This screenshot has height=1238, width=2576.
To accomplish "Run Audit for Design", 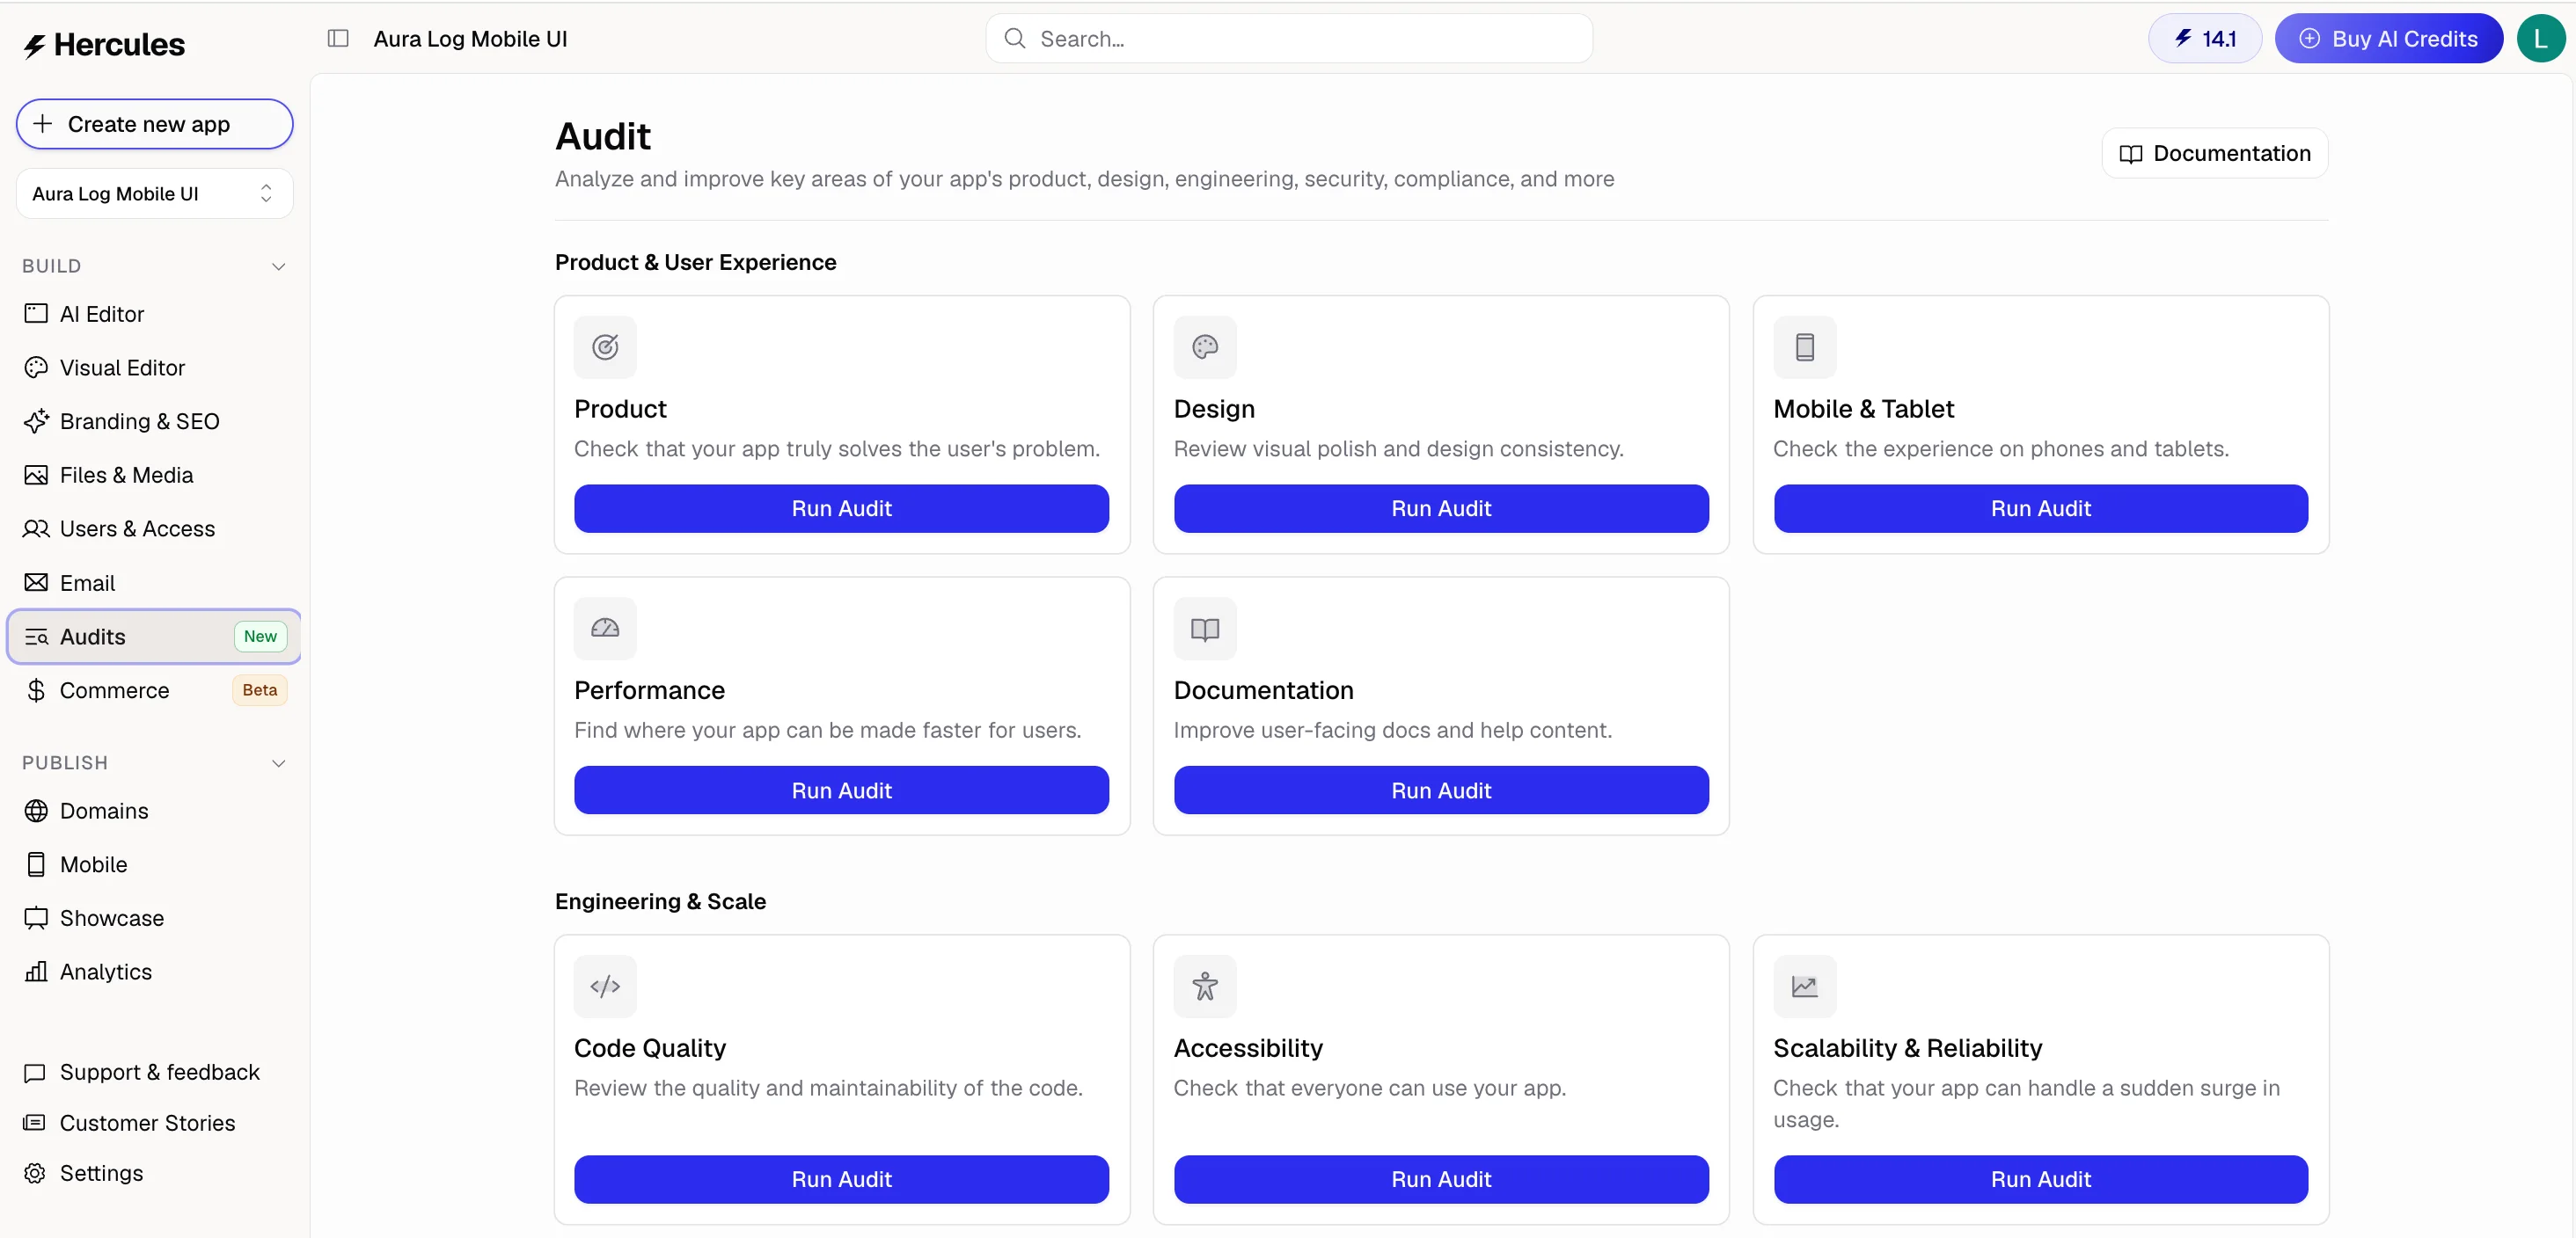I will point(1440,508).
